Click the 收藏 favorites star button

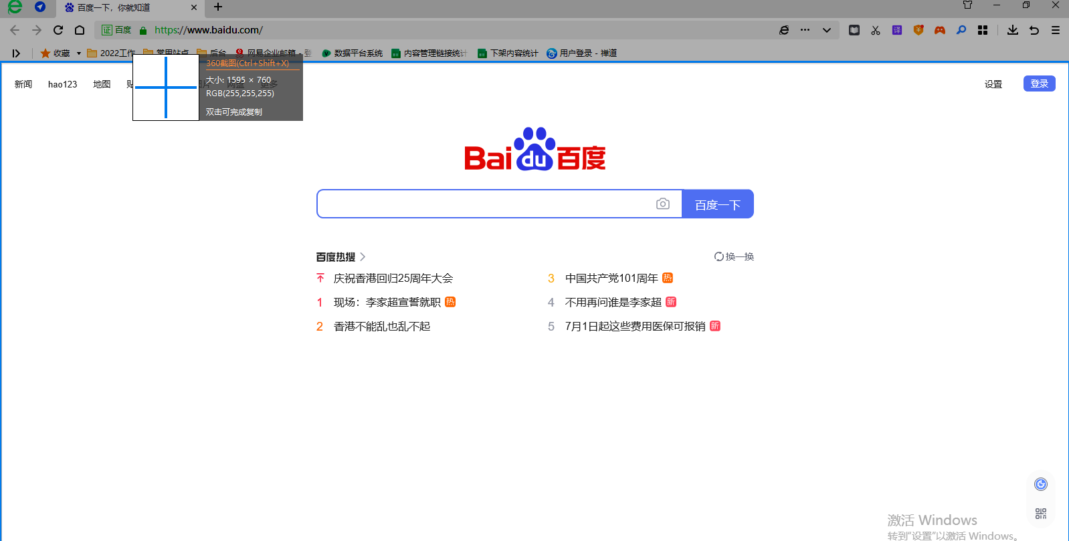(x=55, y=53)
